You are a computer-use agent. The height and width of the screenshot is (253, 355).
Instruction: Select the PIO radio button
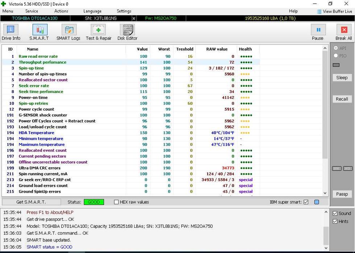(336, 56)
